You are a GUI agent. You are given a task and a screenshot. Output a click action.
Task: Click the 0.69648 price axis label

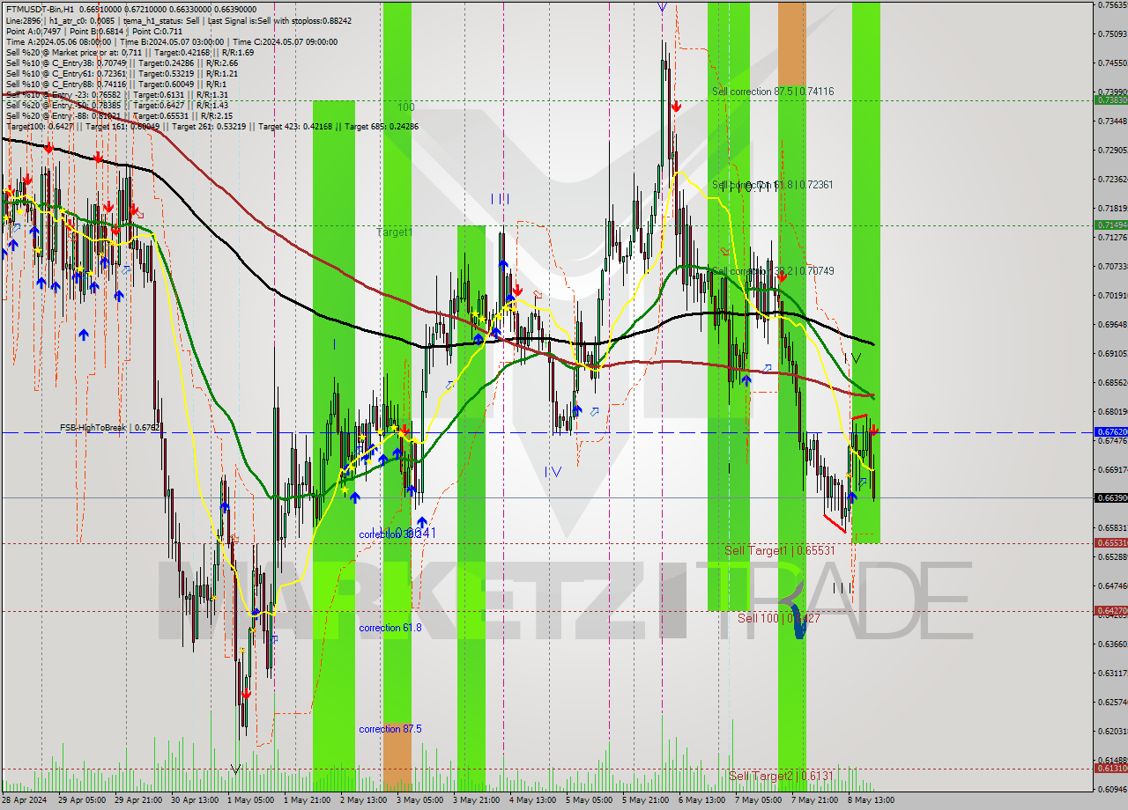[1112, 324]
